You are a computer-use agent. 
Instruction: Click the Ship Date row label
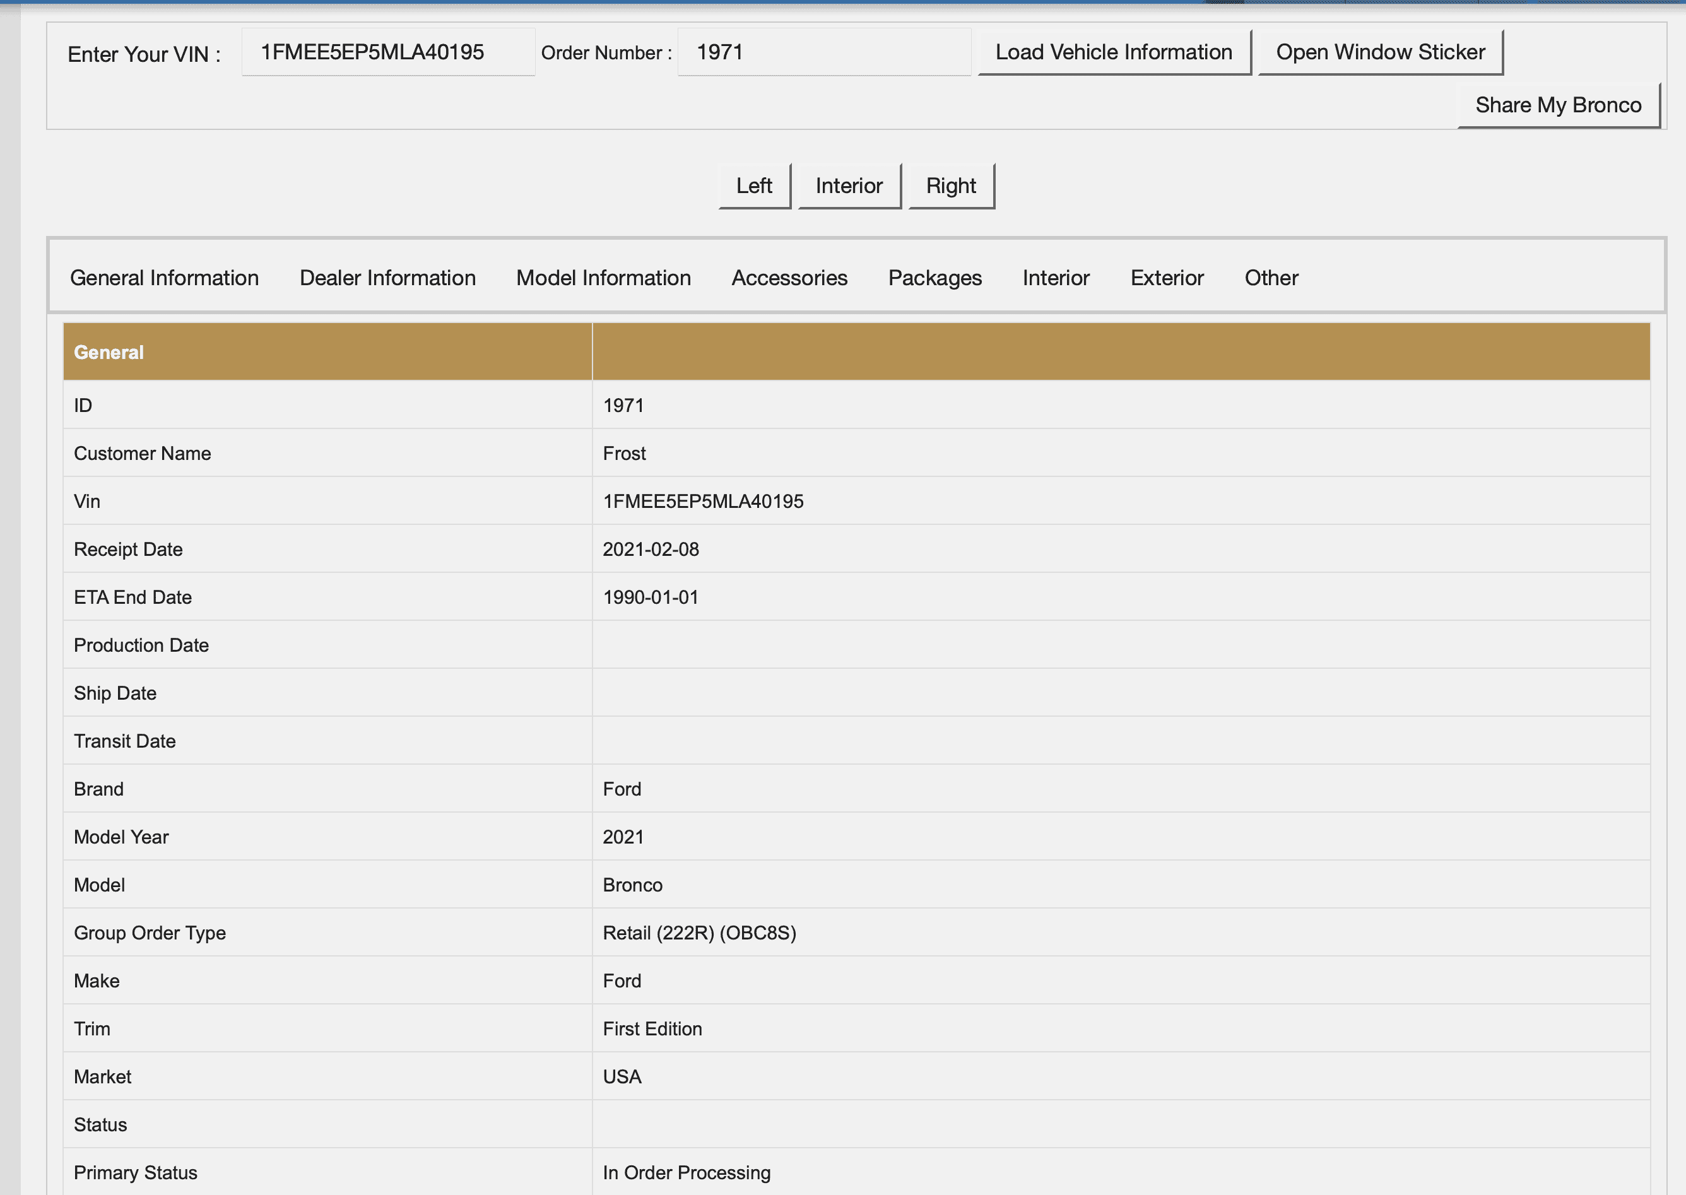tap(115, 693)
